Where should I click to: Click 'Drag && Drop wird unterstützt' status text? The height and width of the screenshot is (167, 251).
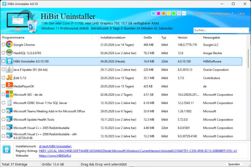click(103, 164)
